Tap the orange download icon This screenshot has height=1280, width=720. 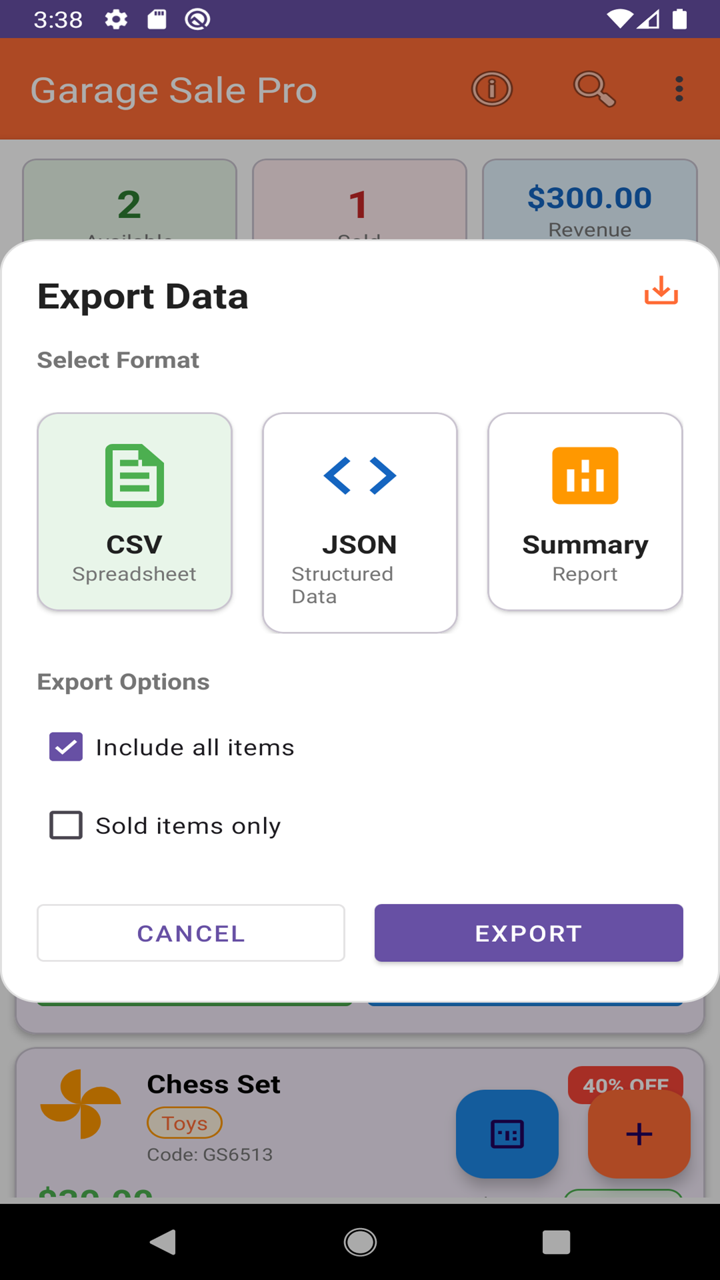click(x=661, y=291)
